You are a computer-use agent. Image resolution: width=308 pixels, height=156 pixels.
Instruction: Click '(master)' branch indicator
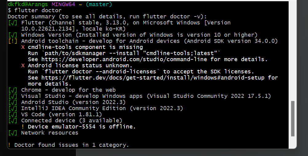point(99,4)
